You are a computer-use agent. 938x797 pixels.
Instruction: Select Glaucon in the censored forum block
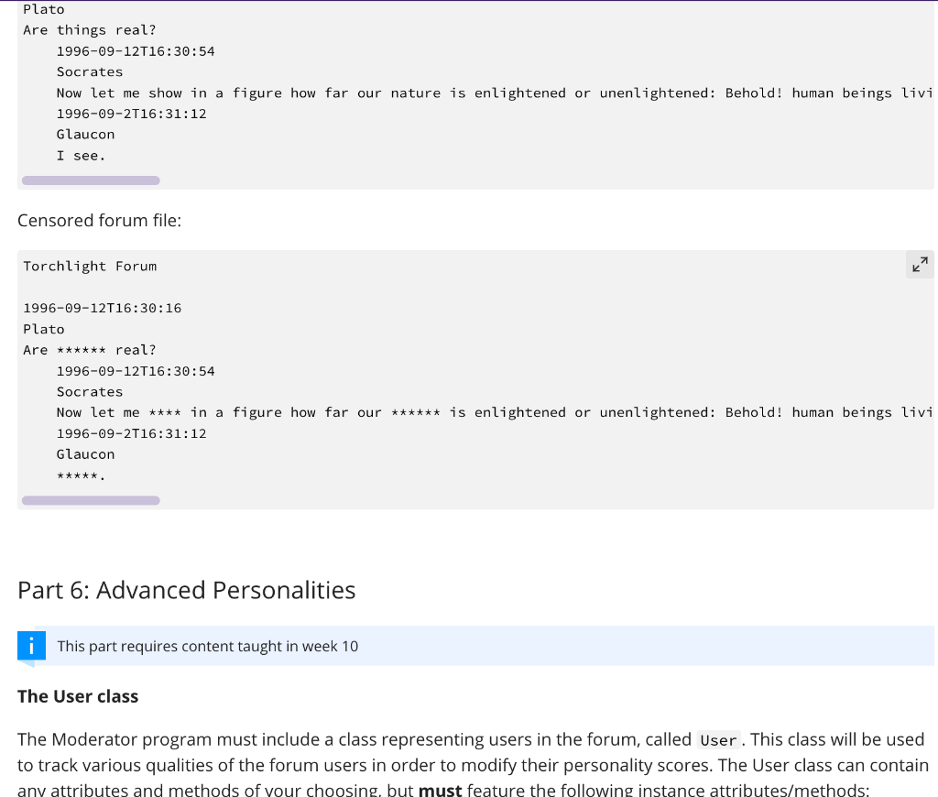(x=84, y=453)
